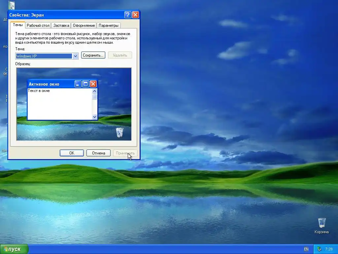Click the tray icon beside the clock
This screenshot has width=338, height=254.
[x=319, y=249]
